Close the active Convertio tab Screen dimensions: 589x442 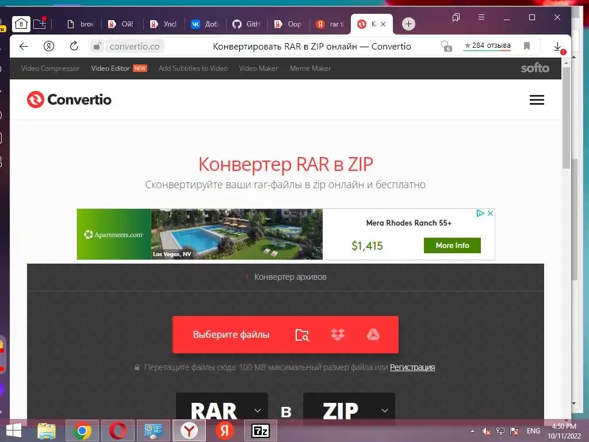[x=383, y=24]
